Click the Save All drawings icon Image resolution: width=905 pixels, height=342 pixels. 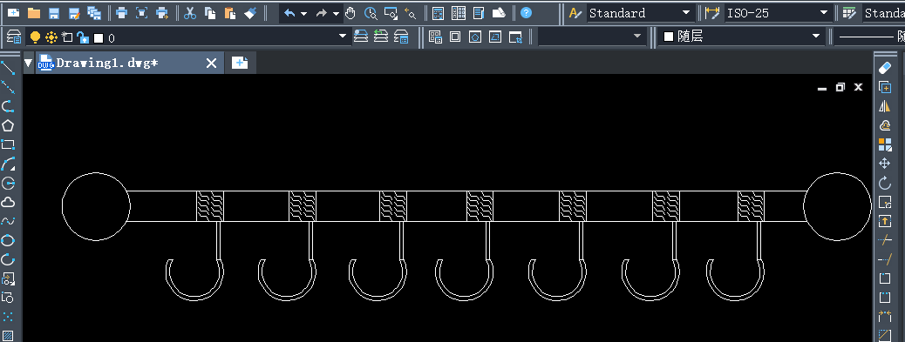[94, 13]
